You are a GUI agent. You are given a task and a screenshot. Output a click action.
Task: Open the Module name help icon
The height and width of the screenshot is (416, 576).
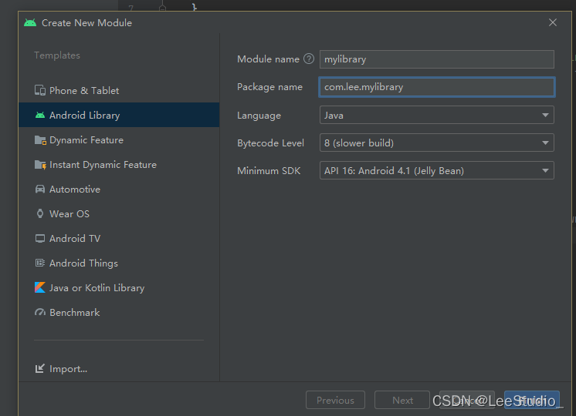309,59
